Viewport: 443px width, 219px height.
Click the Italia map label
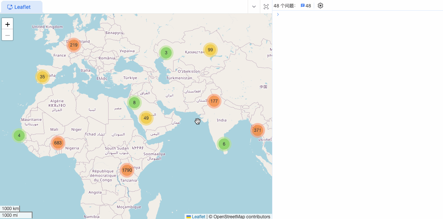click(85, 70)
